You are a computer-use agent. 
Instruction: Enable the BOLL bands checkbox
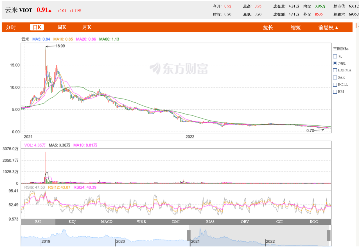(335, 84)
